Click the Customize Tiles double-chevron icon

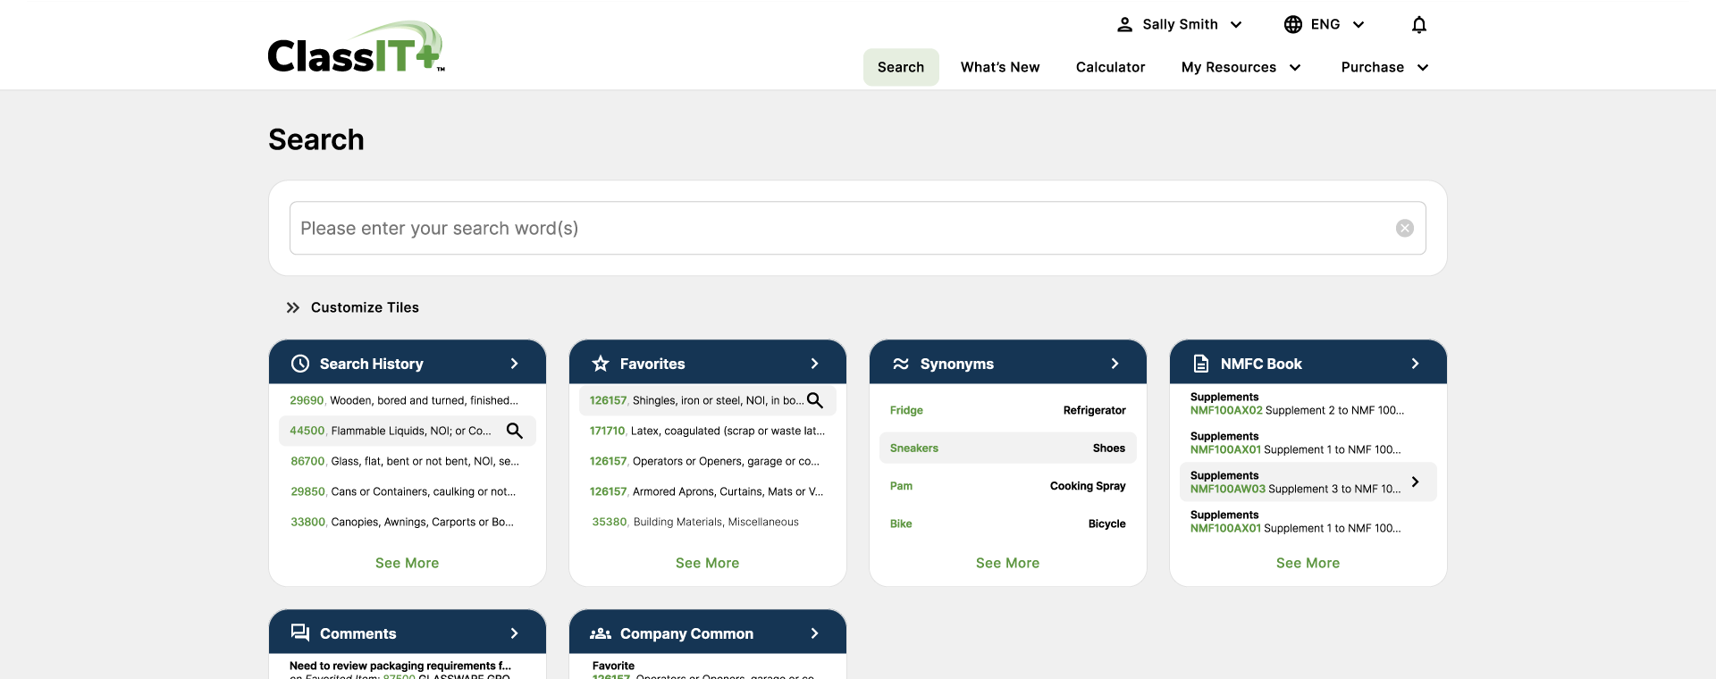tap(292, 307)
